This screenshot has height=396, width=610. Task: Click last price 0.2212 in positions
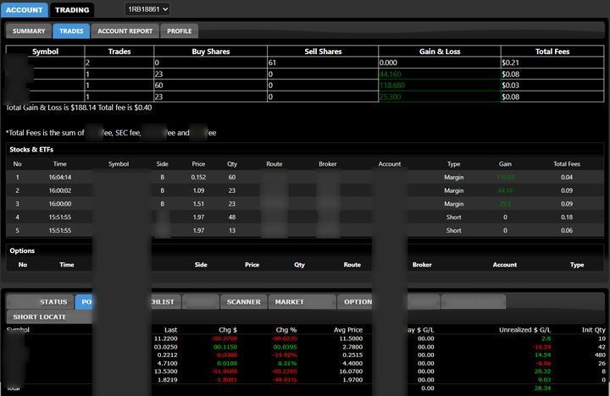[x=167, y=355]
